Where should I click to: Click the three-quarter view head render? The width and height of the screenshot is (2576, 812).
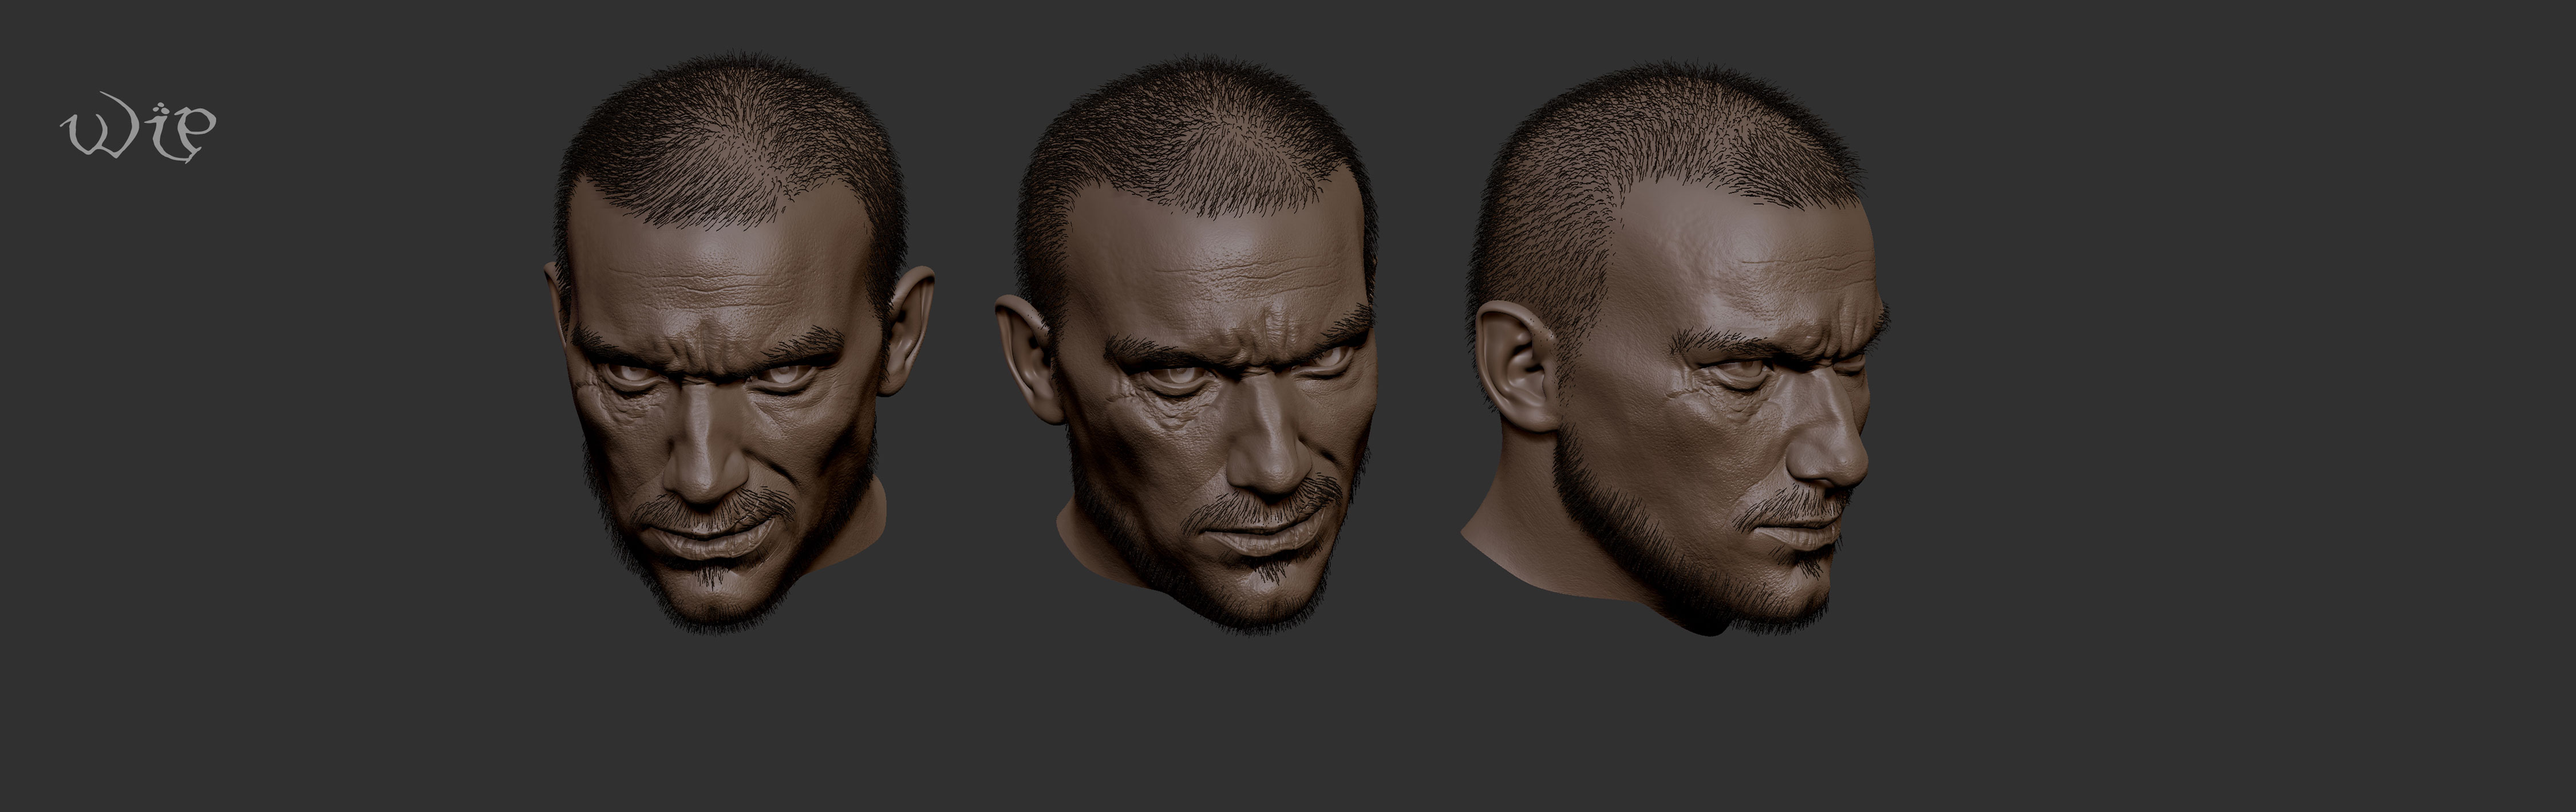pyautogui.click(x=1188, y=345)
